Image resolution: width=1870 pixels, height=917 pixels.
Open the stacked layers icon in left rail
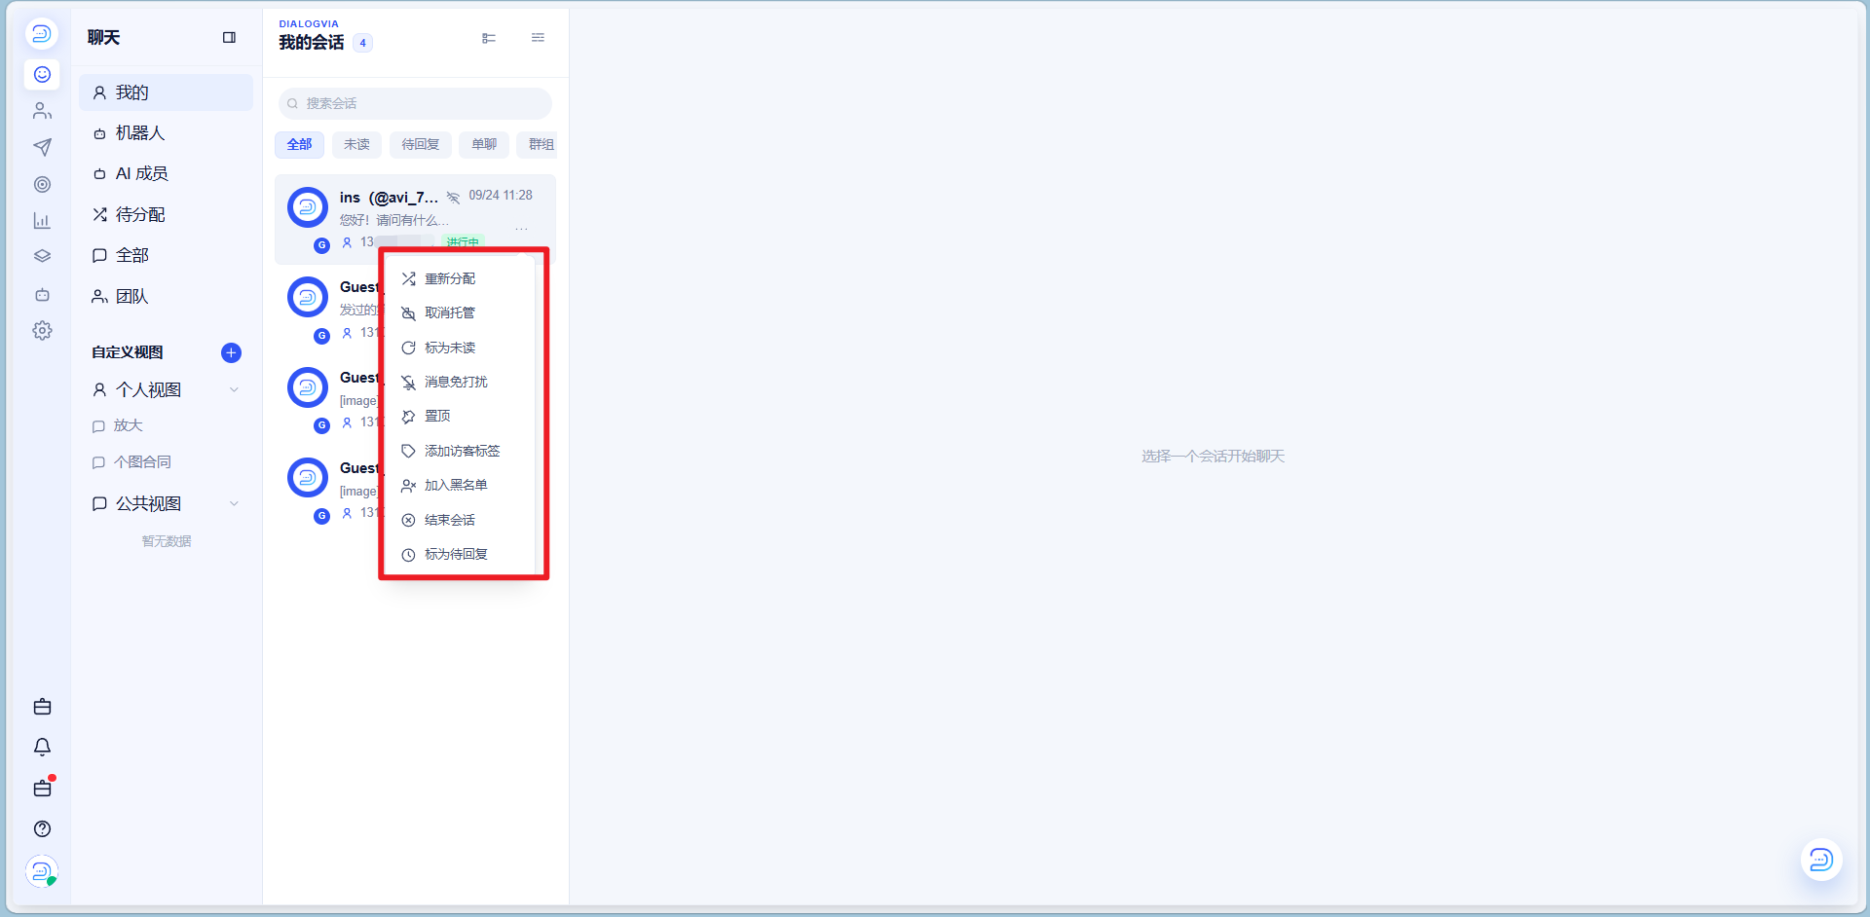point(42,257)
